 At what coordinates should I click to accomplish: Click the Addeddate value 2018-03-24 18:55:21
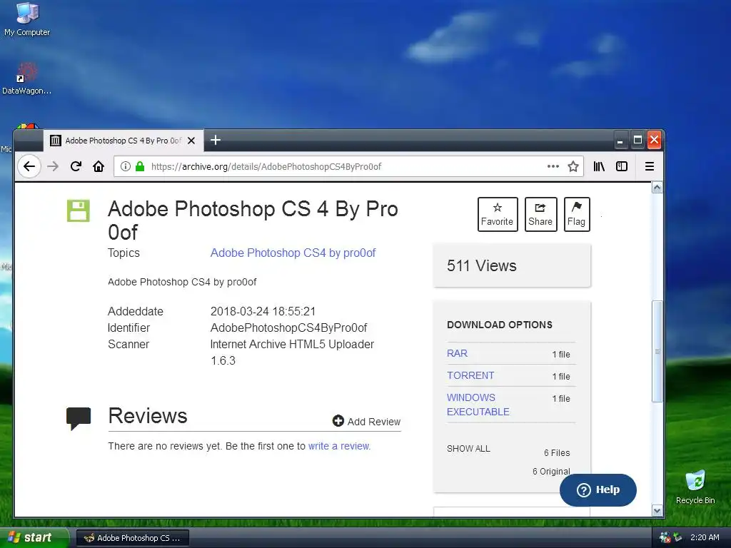tap(263, 311)
